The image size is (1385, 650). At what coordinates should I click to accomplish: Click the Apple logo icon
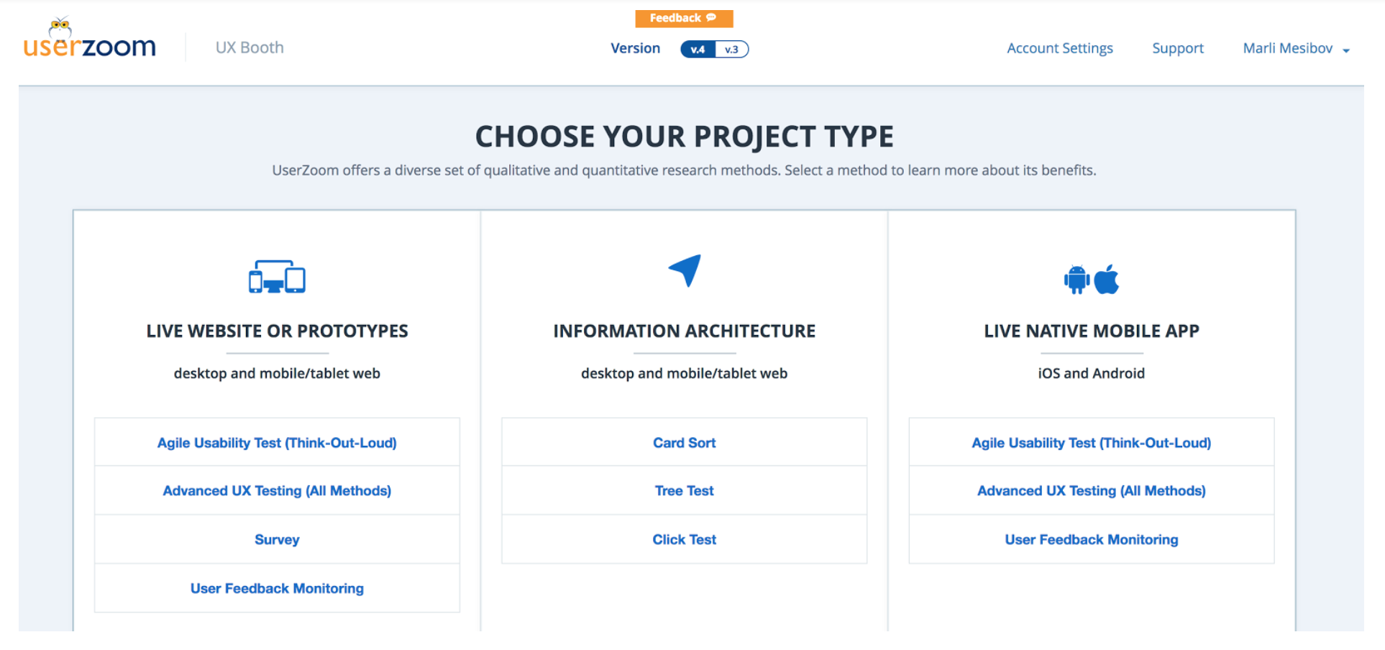[x=1107, y=279]
